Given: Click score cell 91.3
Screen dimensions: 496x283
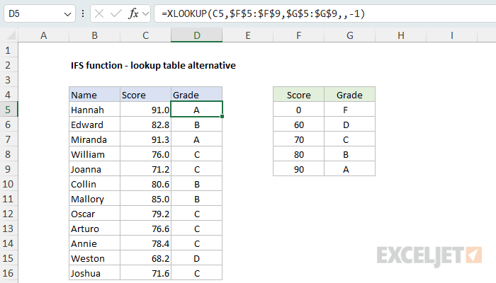Looking at the screenshot, I should [145, 139].
